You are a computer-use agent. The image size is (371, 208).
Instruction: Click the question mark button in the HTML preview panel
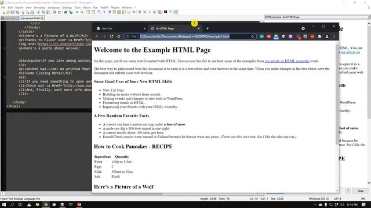348,191
